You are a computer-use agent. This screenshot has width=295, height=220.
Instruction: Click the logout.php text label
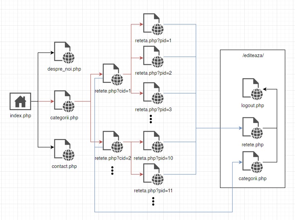point(252,105)
